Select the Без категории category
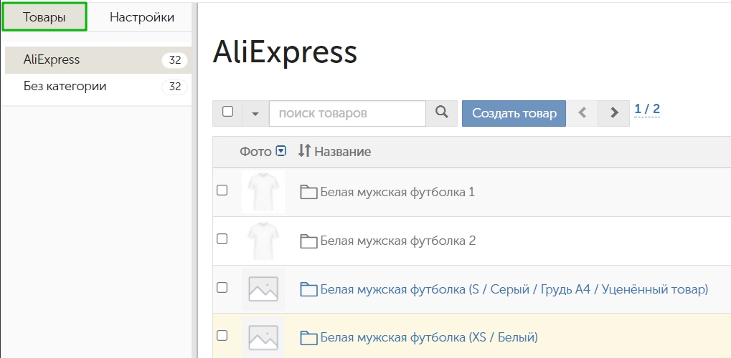The height and width of the screenshot is (358, 731). (x=98, y=87)
